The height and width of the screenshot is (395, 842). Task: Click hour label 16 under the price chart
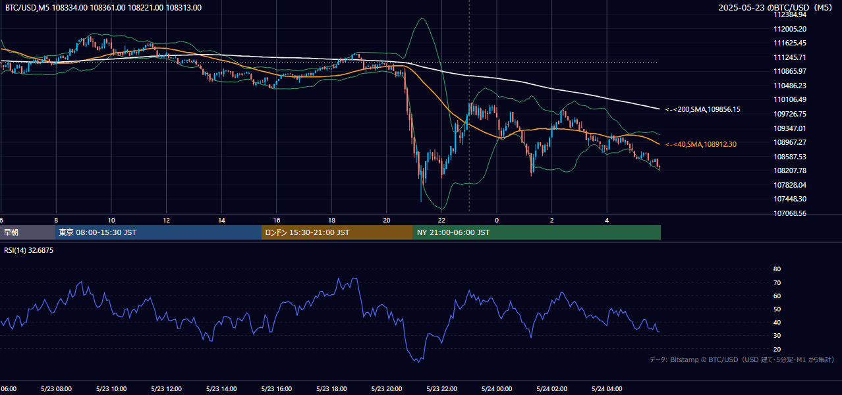[277, 220]
